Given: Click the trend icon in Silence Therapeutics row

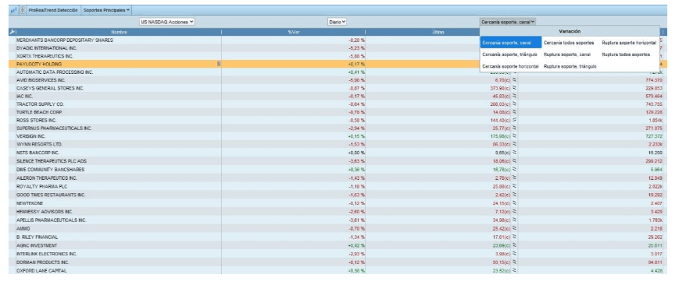Looking at the screenshot, I should point(514,160).
